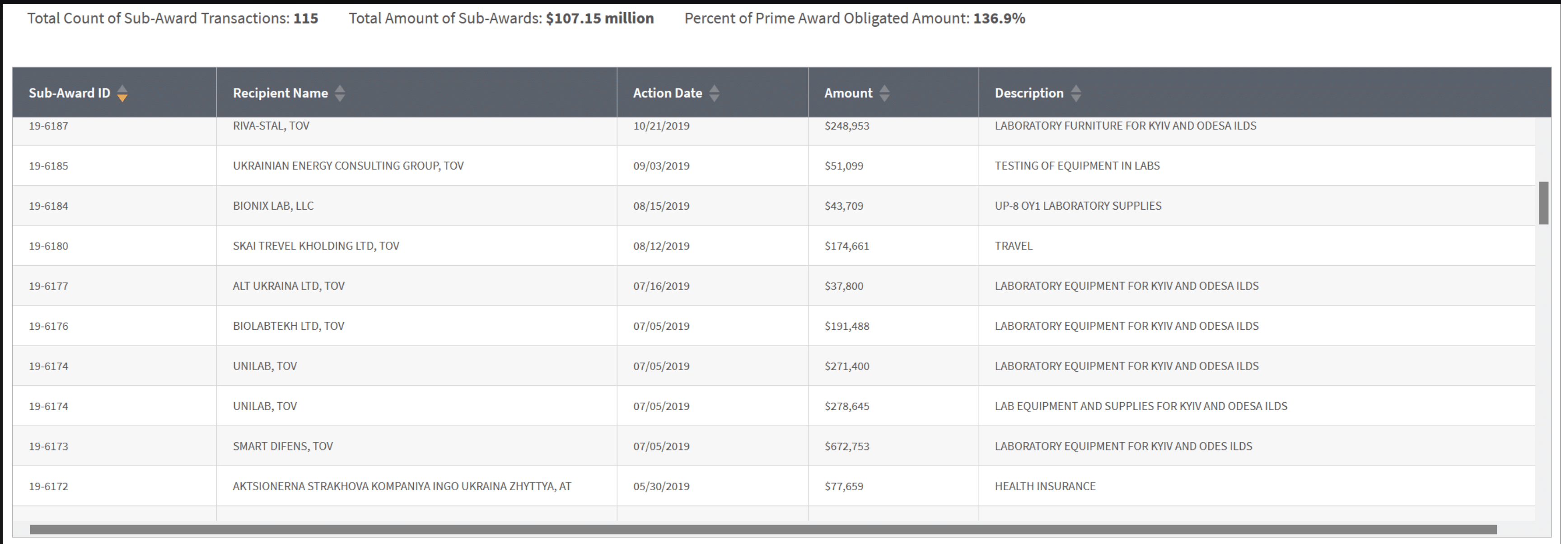Sort by Action Date using arrow icon
1561x544 pixels.
coord(715,94)
